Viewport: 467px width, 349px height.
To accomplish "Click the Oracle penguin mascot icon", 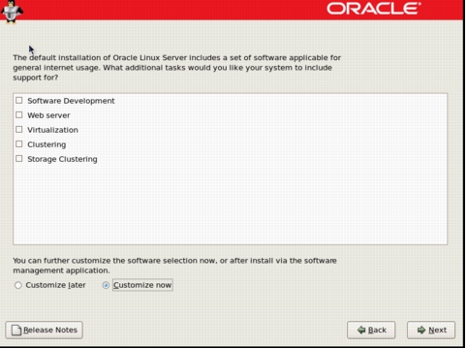I will point(12,12).
